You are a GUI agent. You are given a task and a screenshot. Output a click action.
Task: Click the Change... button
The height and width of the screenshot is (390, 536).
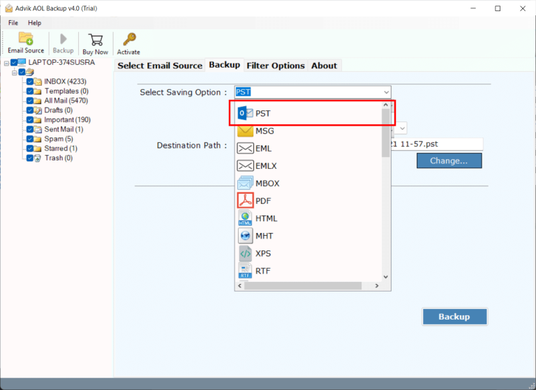pyautogui.click(x=449, y=160)
